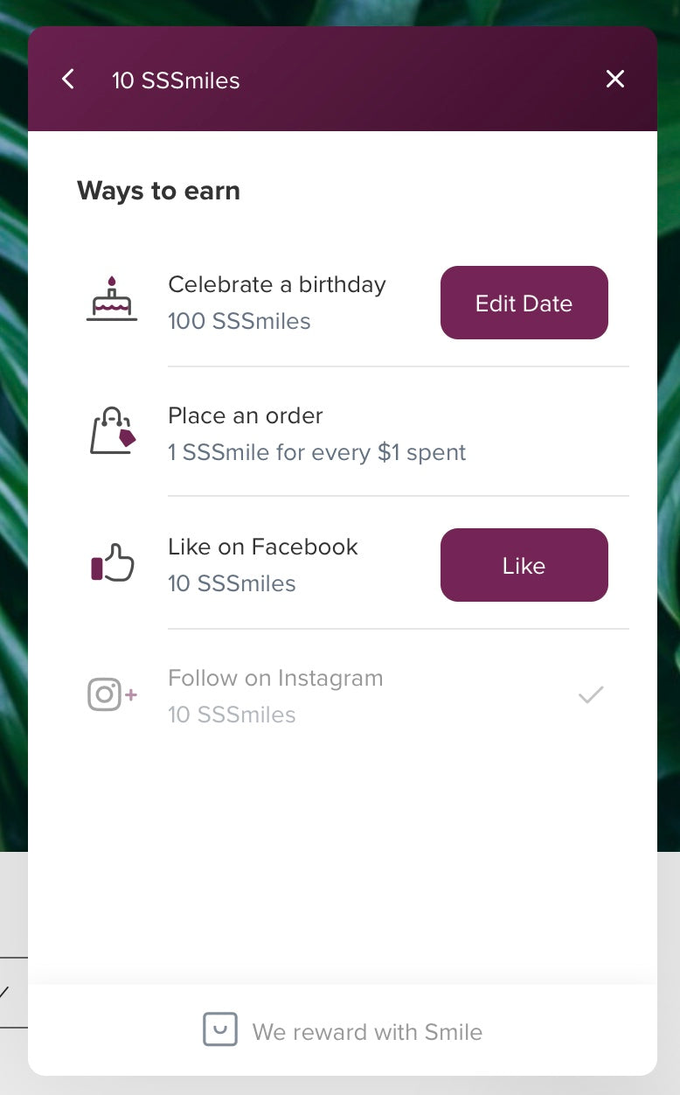Click the 'Ways to earn' heading

[158, 191]
